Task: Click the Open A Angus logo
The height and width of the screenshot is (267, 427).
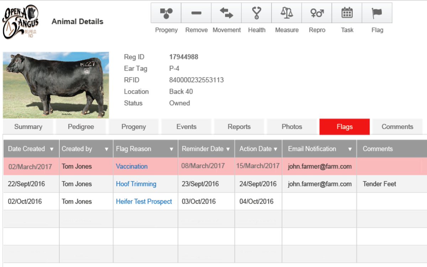Action: [21, 22]
